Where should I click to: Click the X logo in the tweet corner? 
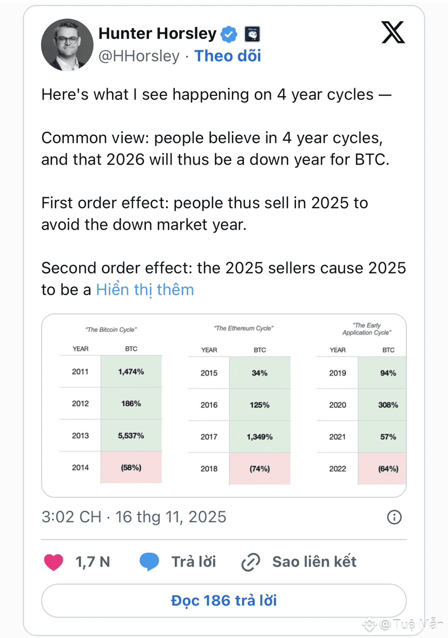[x=393, y=34]
